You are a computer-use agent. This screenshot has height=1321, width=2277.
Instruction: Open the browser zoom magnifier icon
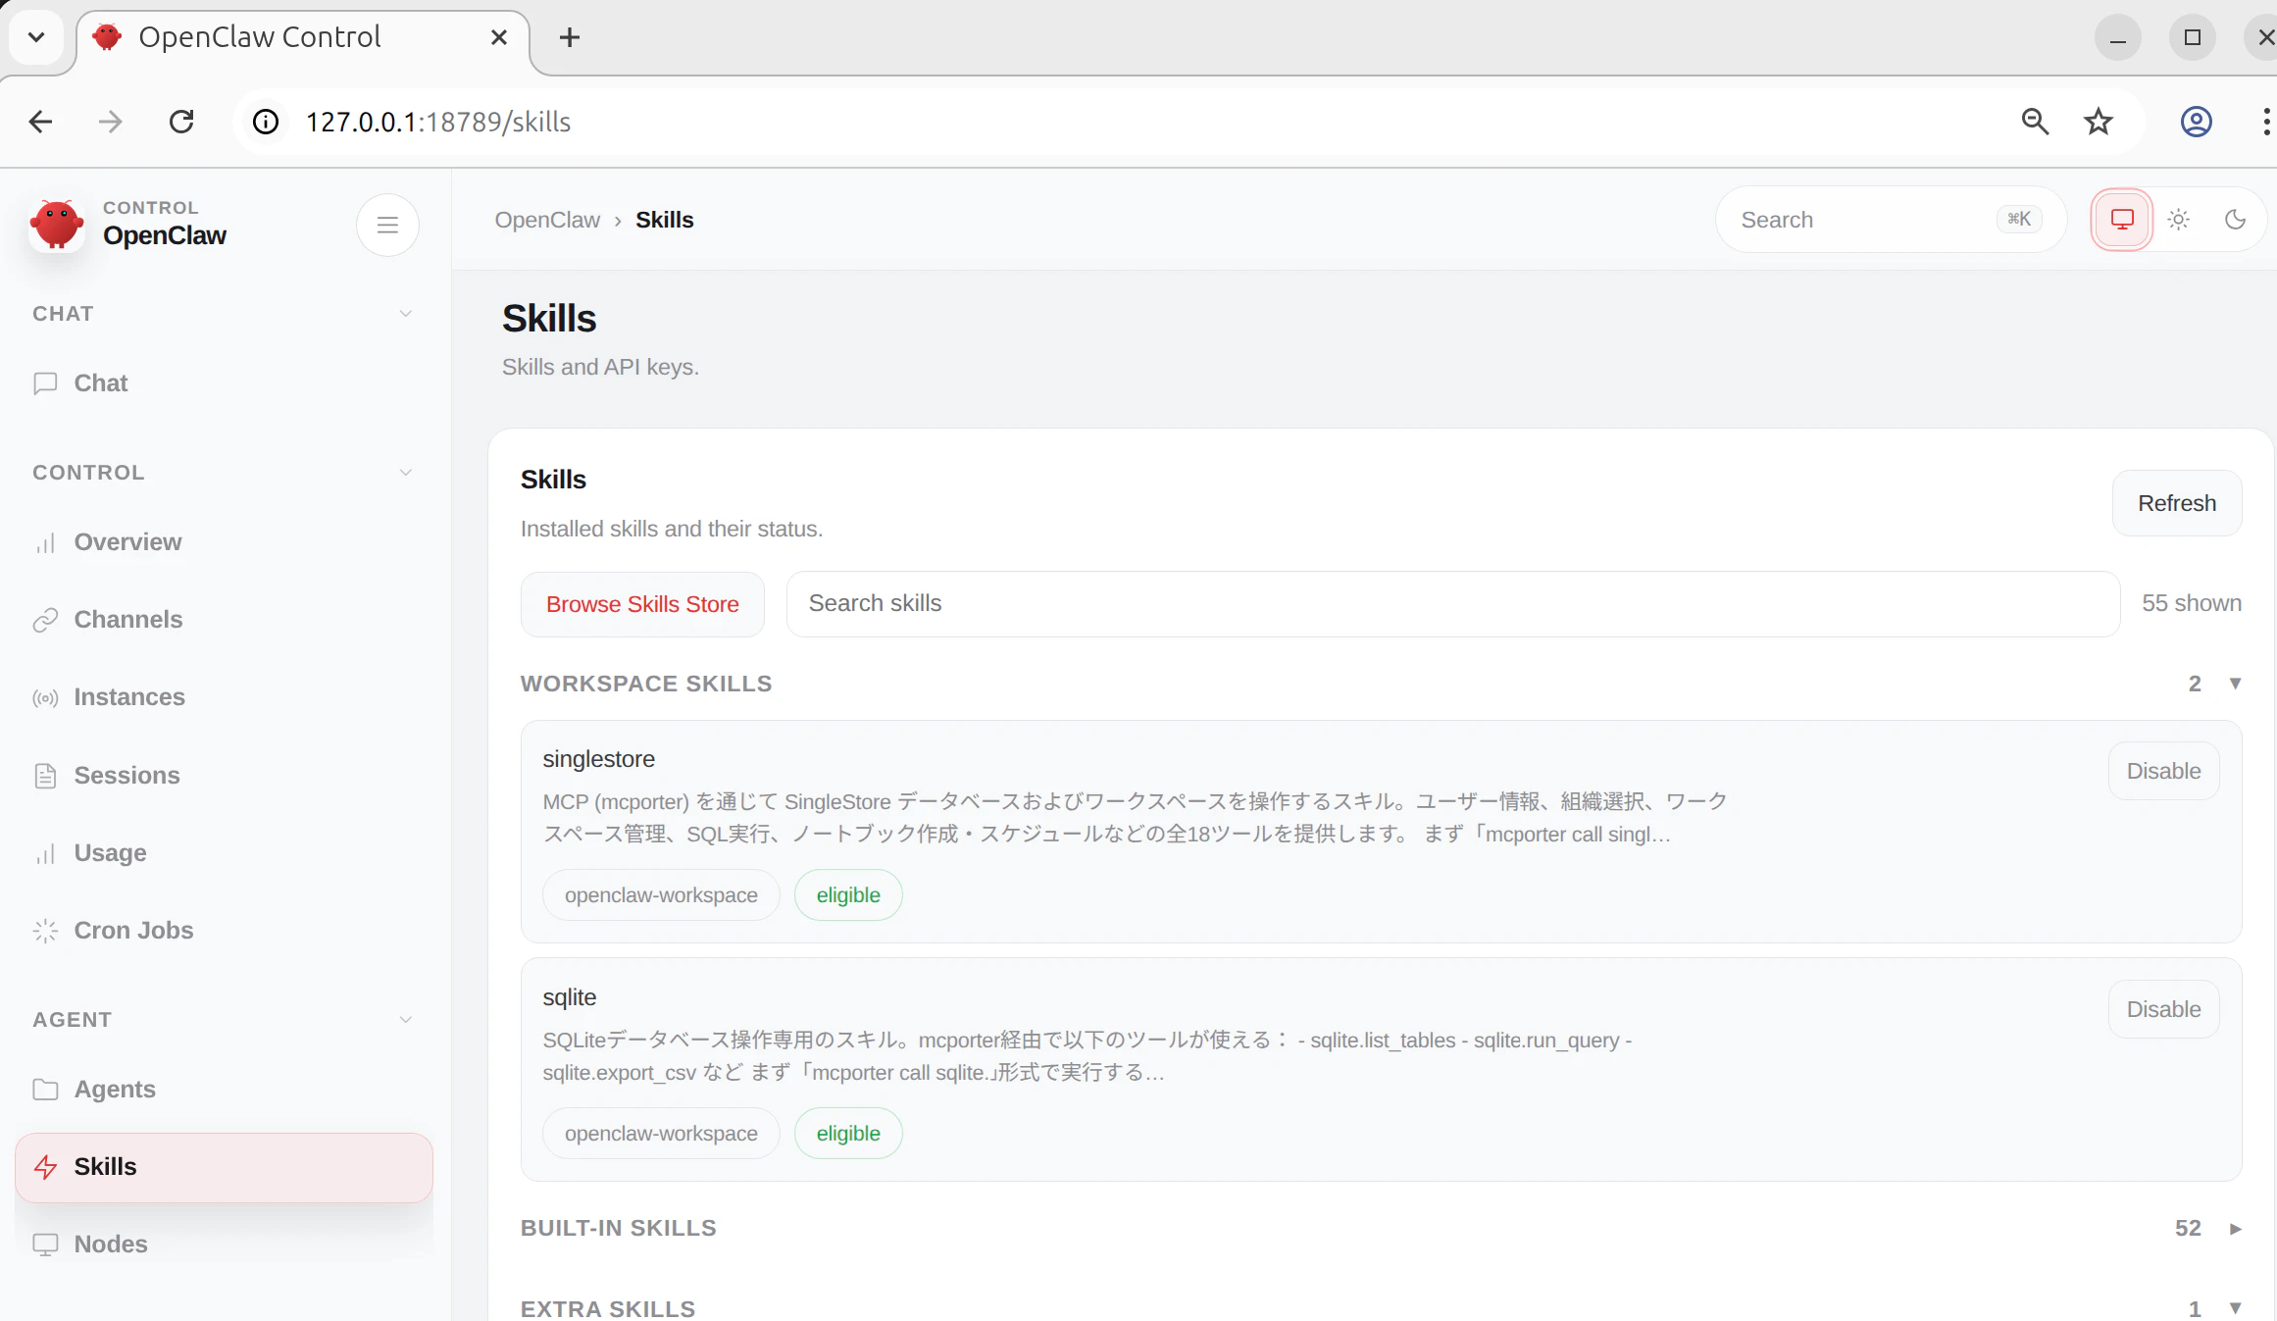(x=2035, y=122)
